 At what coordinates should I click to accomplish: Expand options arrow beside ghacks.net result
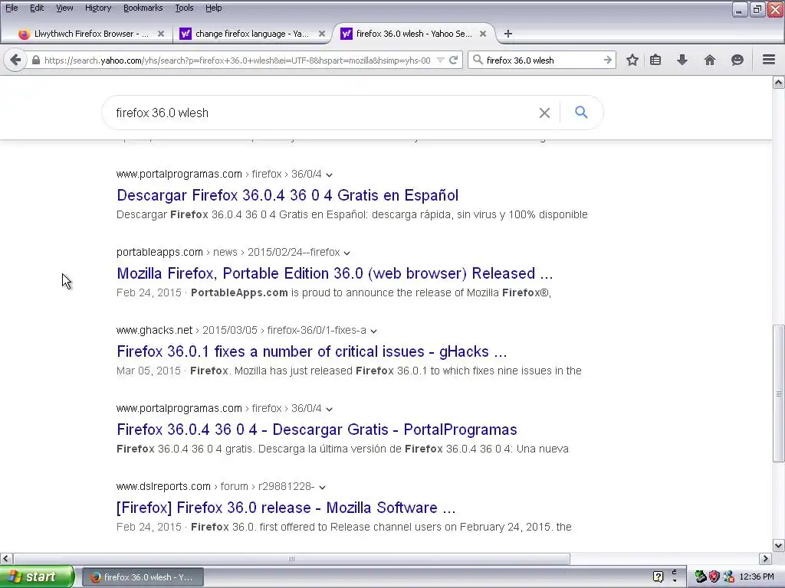click(x=373, y=331)
